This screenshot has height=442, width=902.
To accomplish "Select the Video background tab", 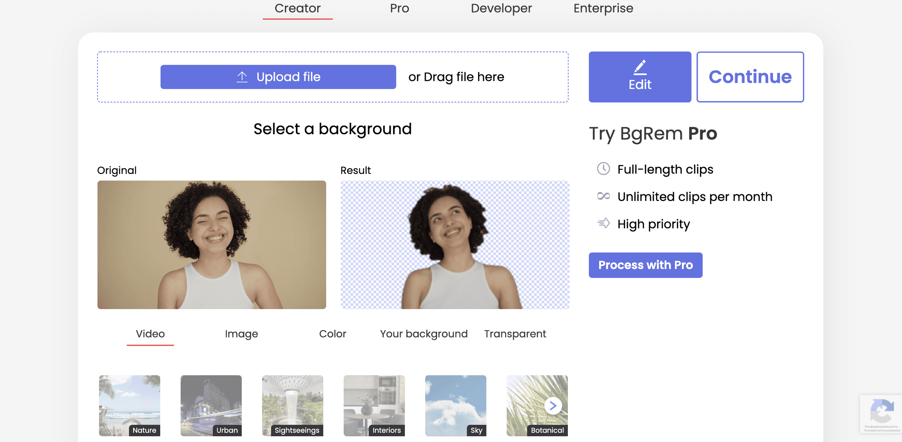I will point(150,334).
